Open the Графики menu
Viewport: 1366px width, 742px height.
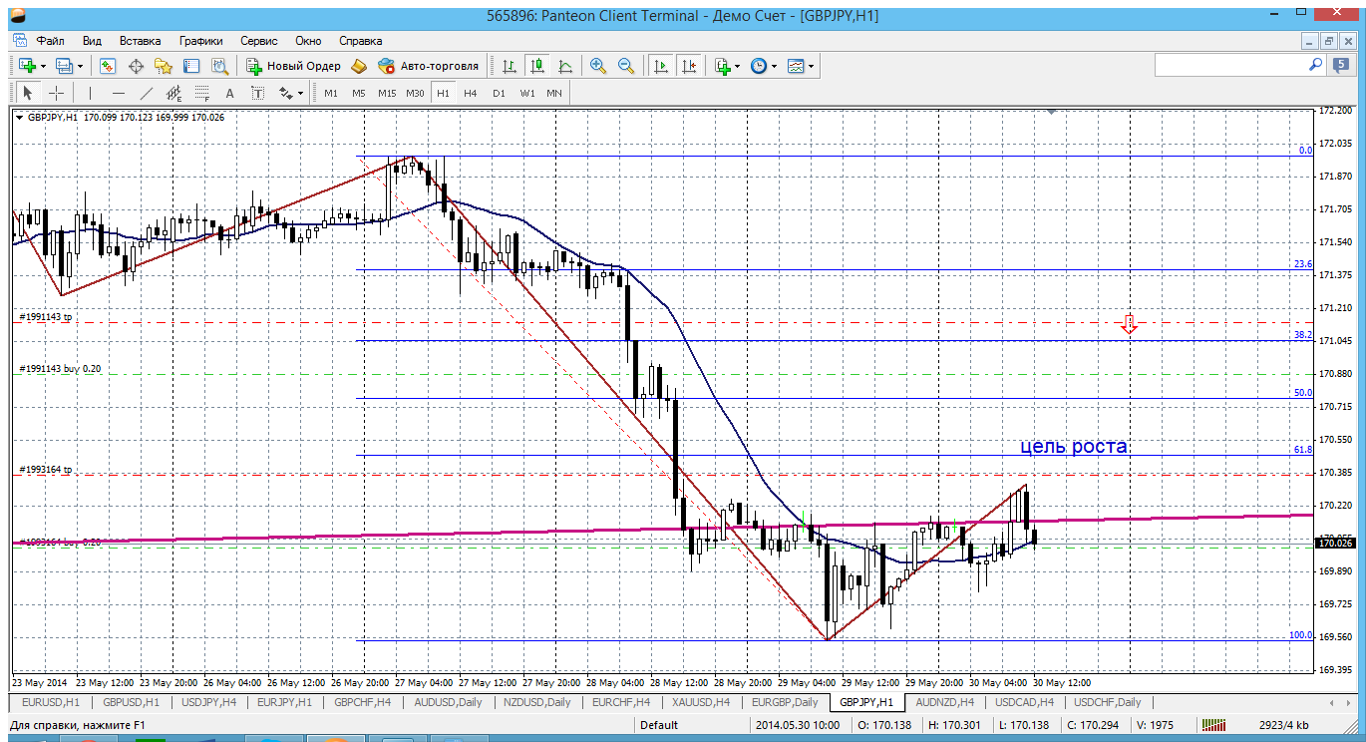coord(200,41)
